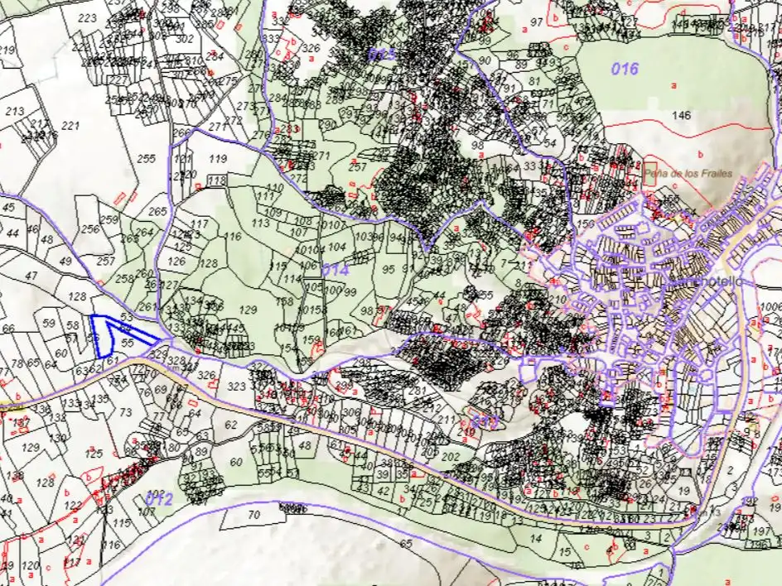782x586 pixels.
Task: Click parcel number 202
Action: (451, 457)
